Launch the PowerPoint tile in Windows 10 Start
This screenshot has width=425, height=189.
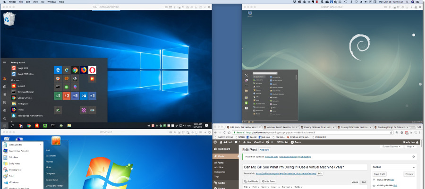[67, 96]
